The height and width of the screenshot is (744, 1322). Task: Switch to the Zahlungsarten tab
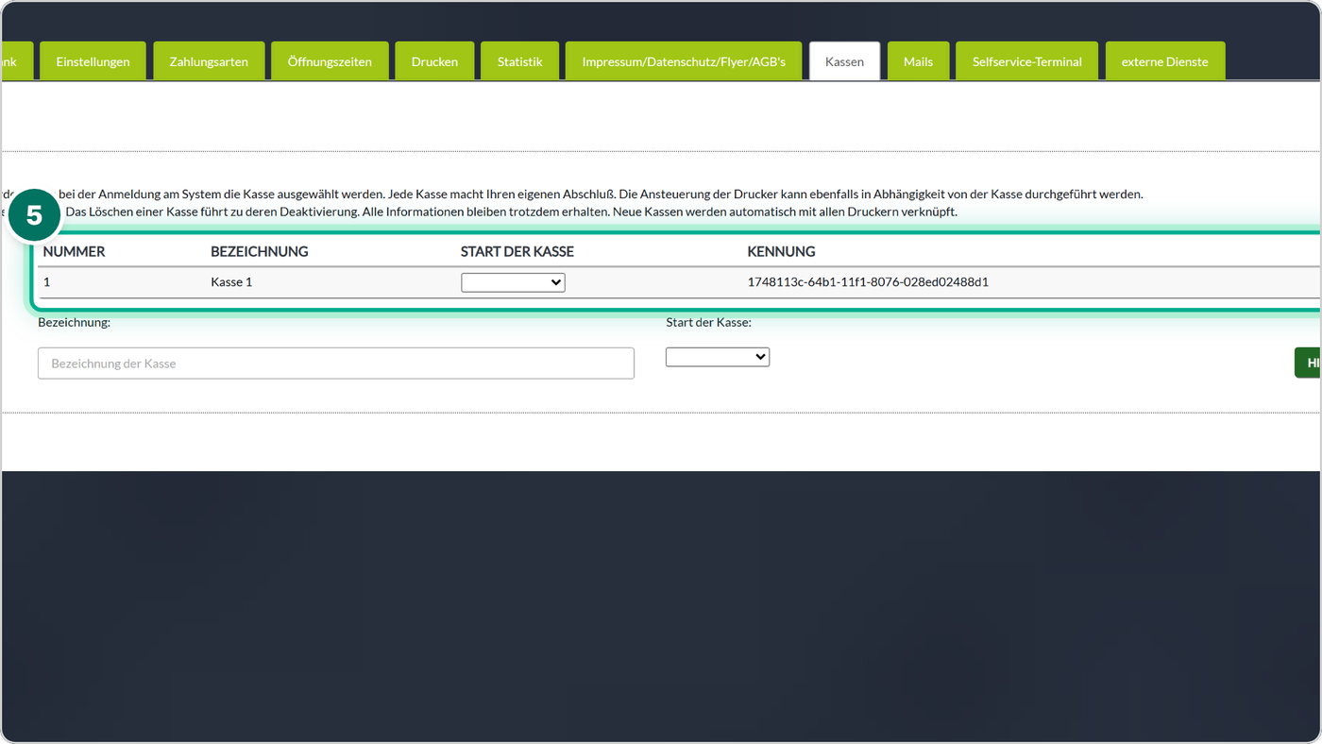pyautogui.click(x=209, y=61)
